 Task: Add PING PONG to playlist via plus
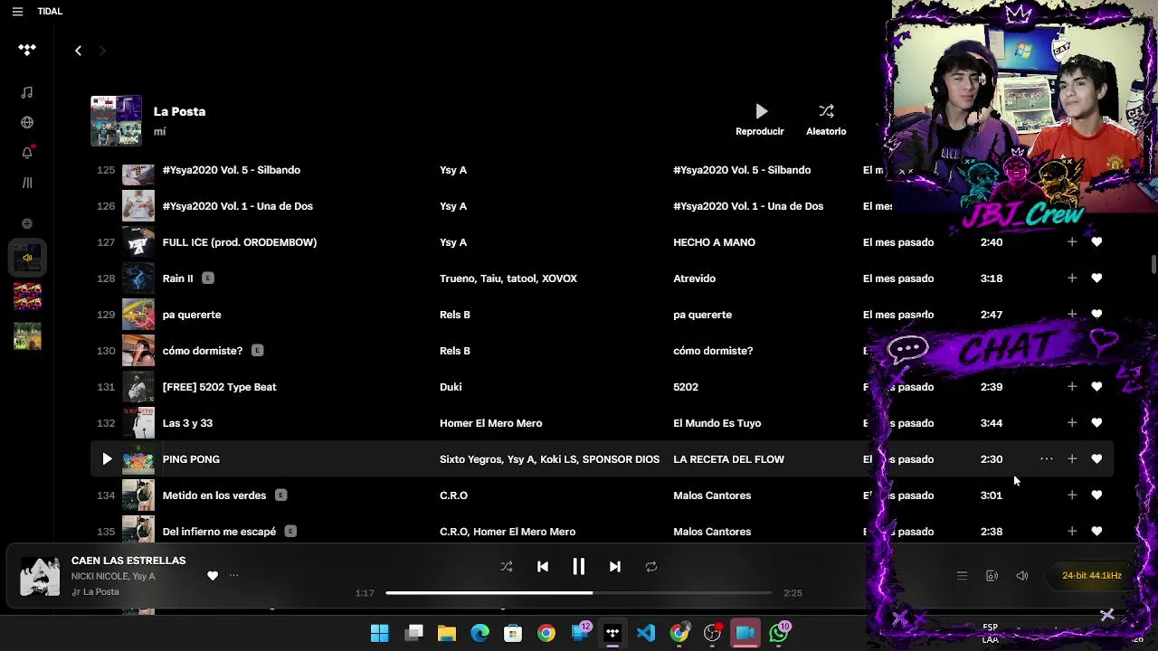pos(1072,459)
